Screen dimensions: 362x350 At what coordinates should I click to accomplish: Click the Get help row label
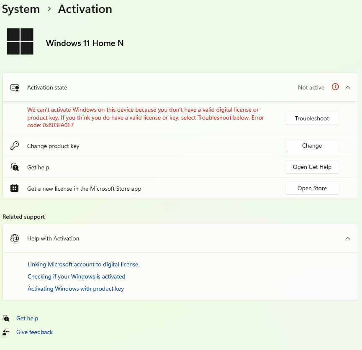[38, 167]
